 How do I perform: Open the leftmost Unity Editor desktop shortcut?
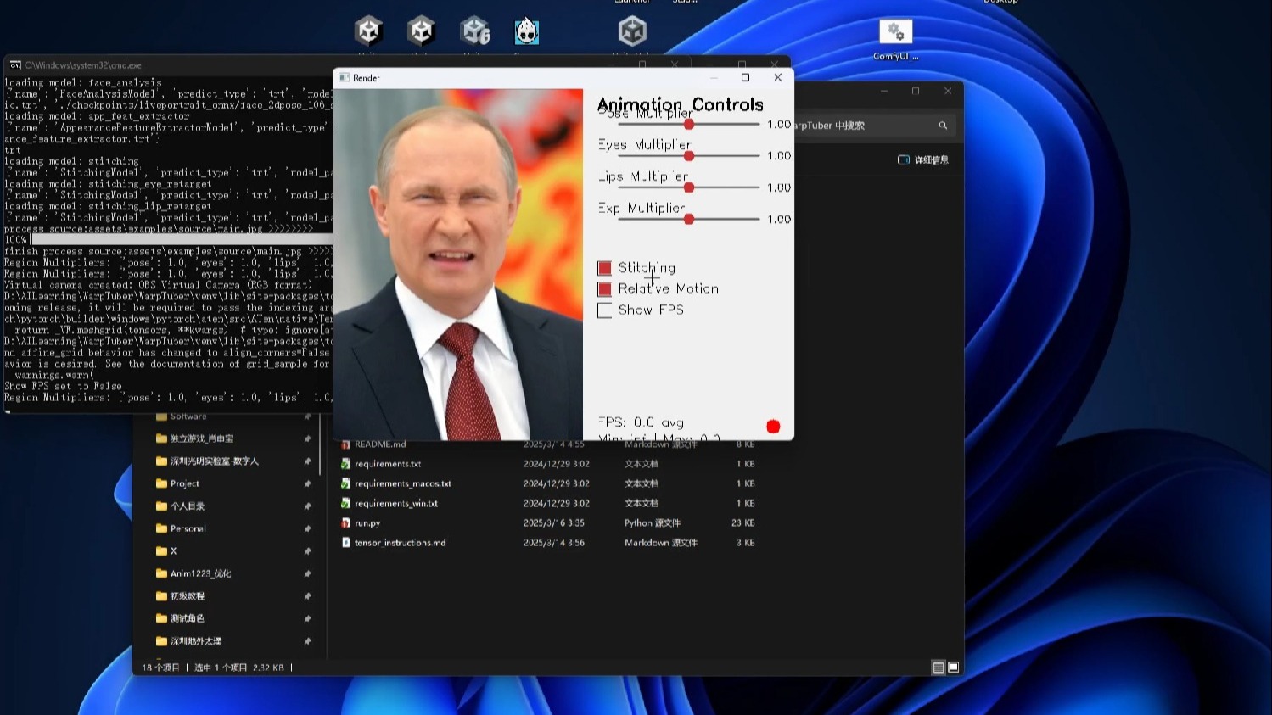[368, 31]
